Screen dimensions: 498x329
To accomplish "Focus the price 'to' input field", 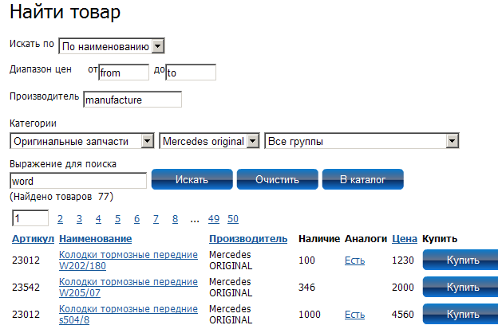I will [191, 72].
